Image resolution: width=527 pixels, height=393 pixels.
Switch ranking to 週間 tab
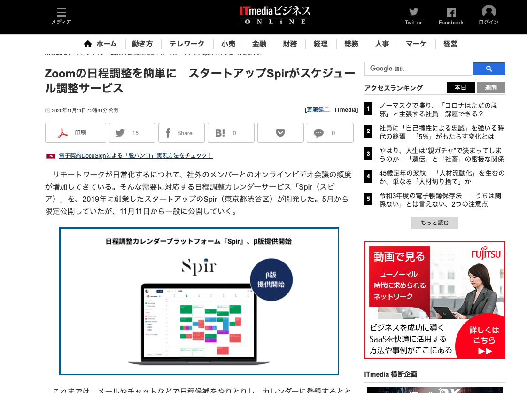tap(491, 88)
